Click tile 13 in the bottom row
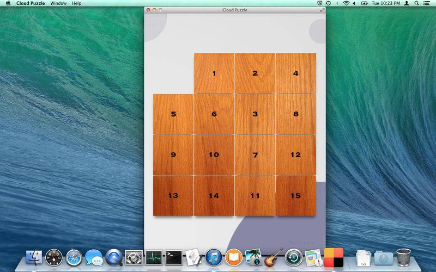The height and width of the screenshot is (272, 436). [173, 196]
